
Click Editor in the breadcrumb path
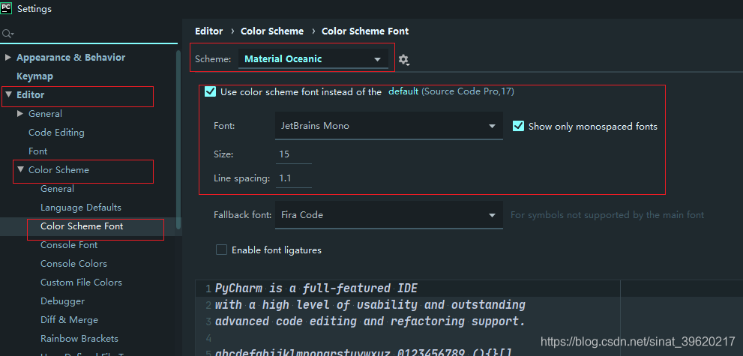[209, 31]
